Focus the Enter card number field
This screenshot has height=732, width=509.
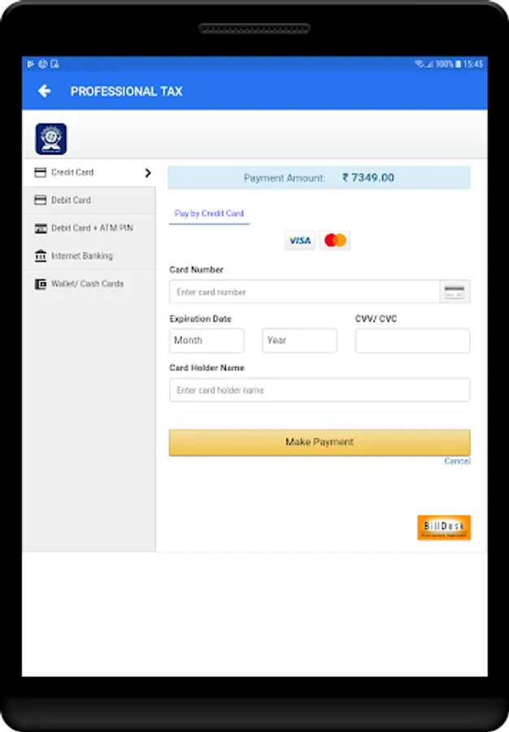point(304,292)
